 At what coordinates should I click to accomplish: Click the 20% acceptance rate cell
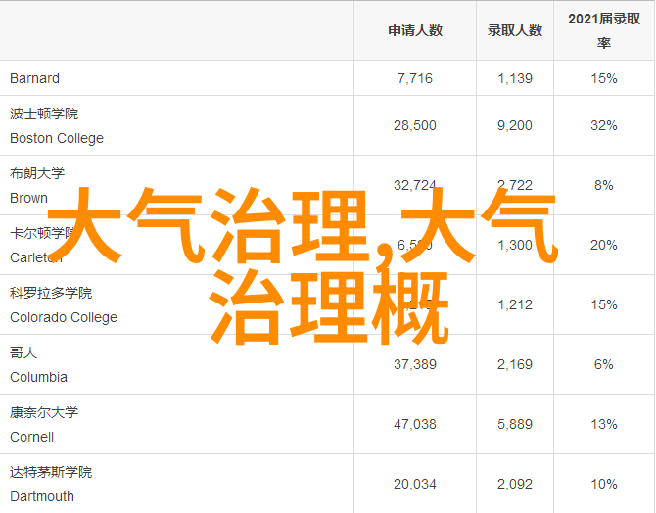pos(604,245)
